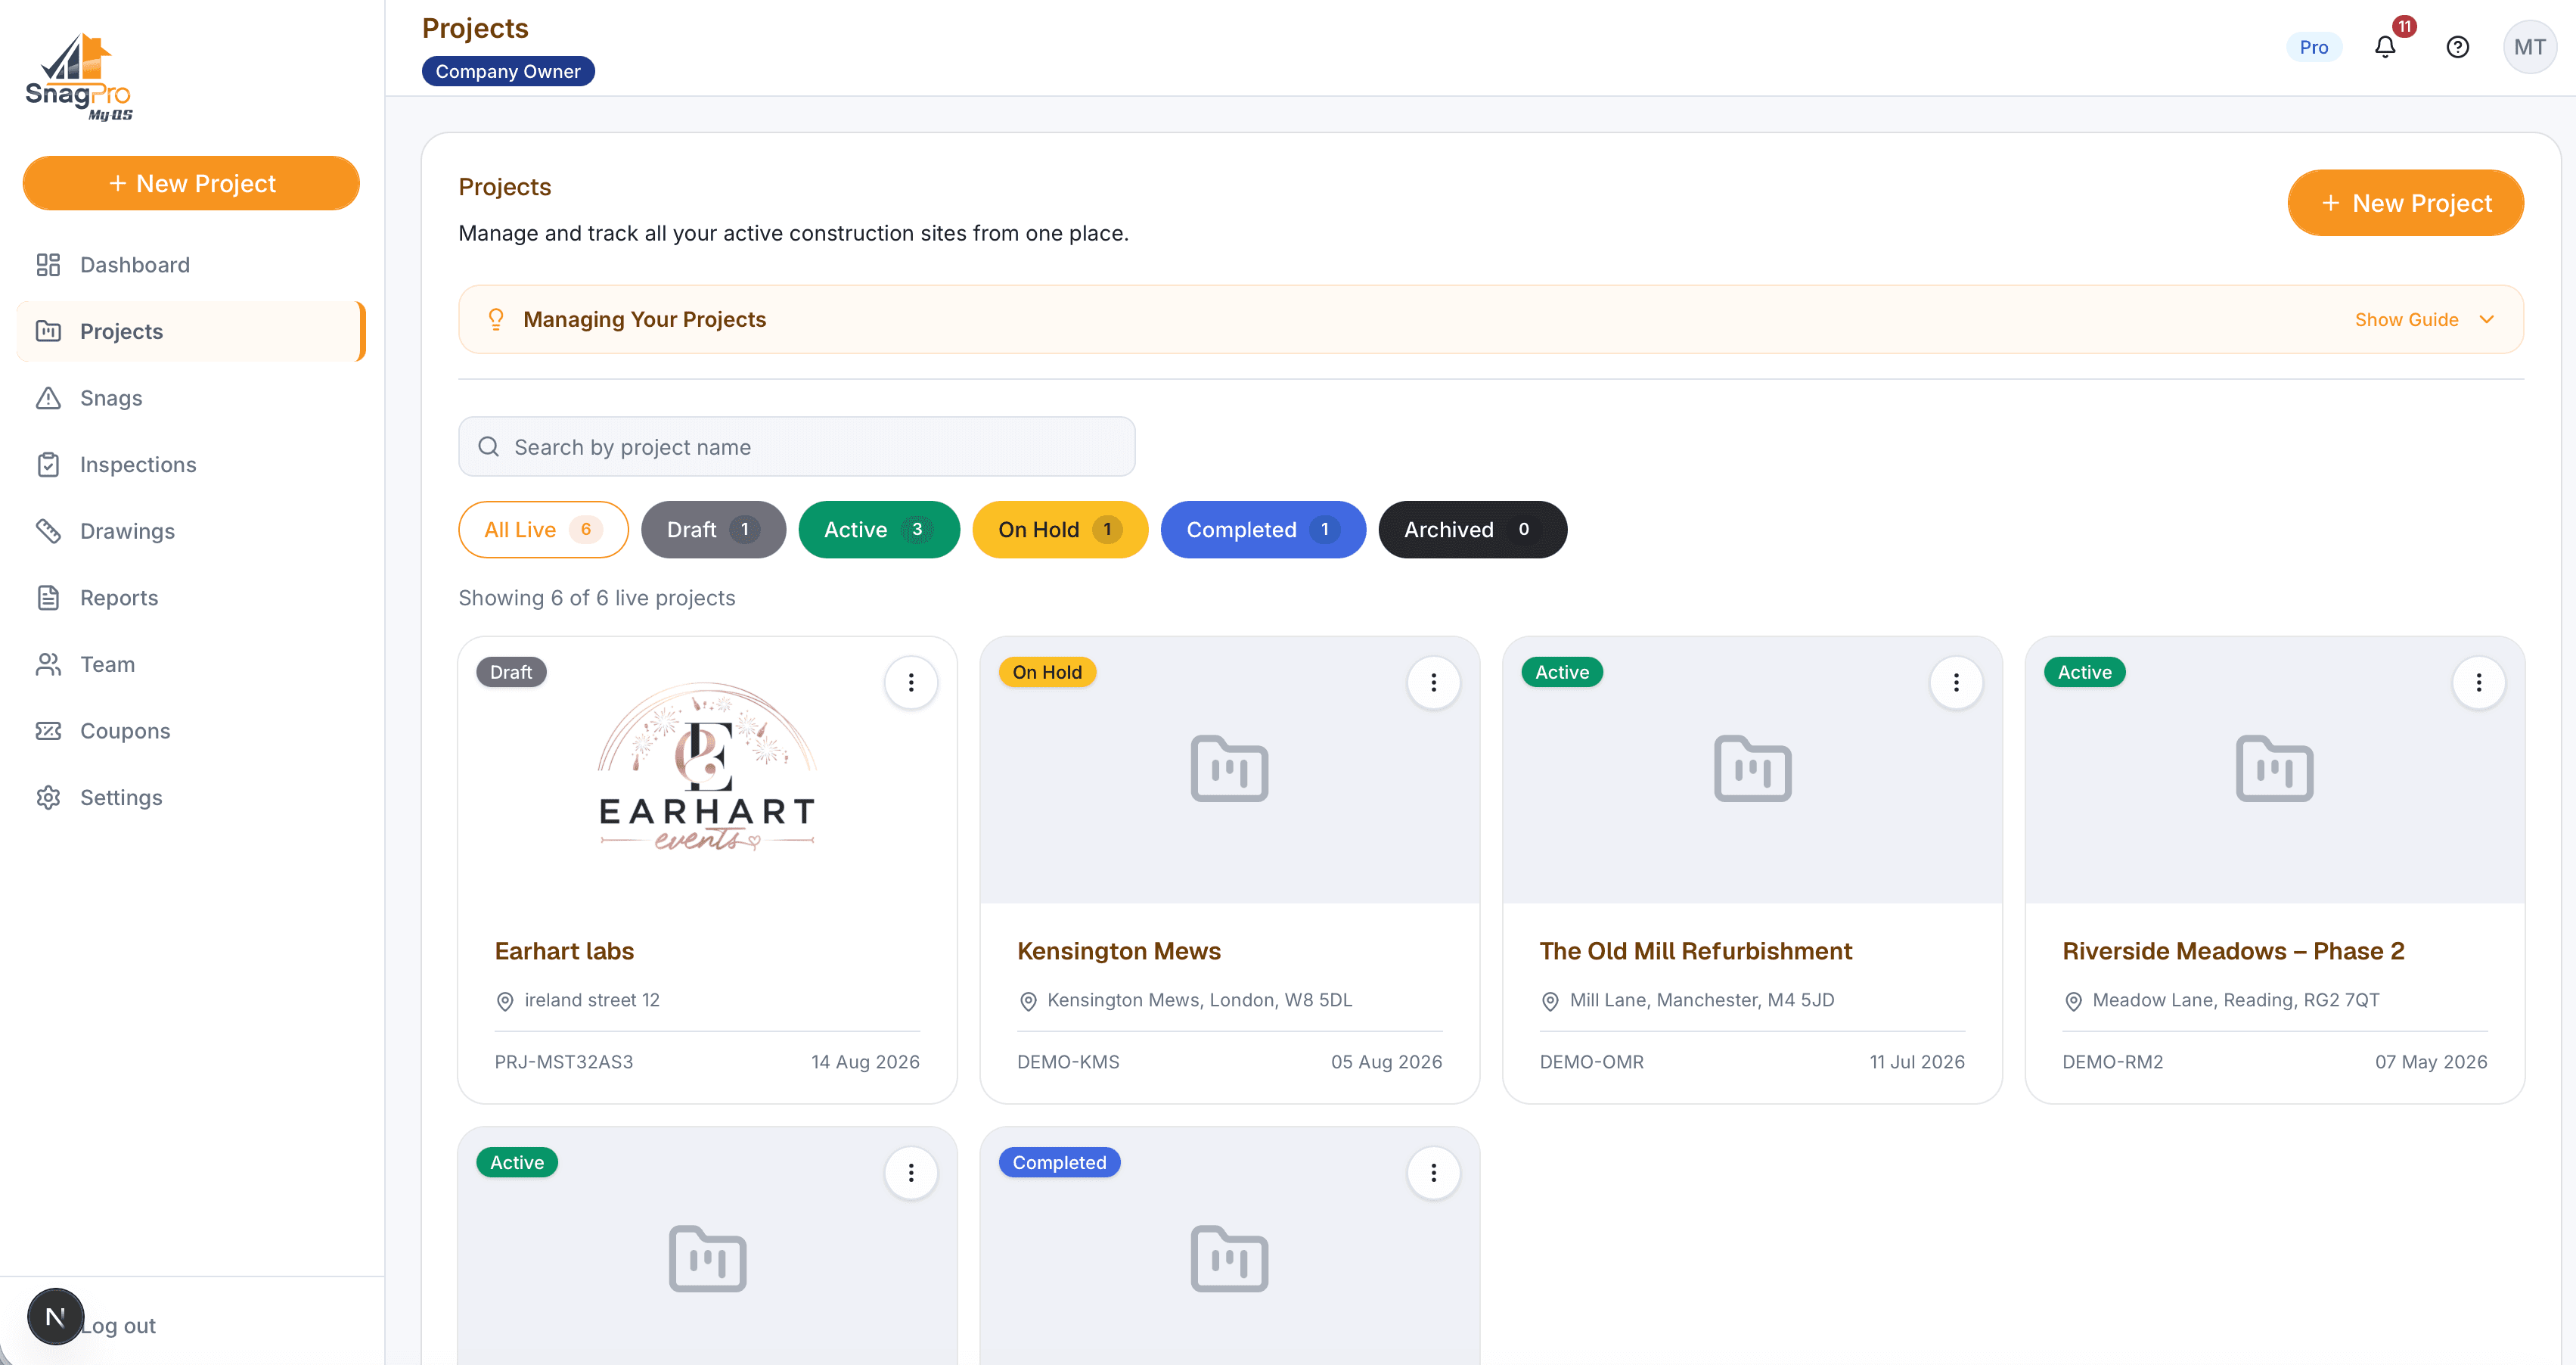Open options menu for The Old Mill Refurbishment

click(1956, 682)
